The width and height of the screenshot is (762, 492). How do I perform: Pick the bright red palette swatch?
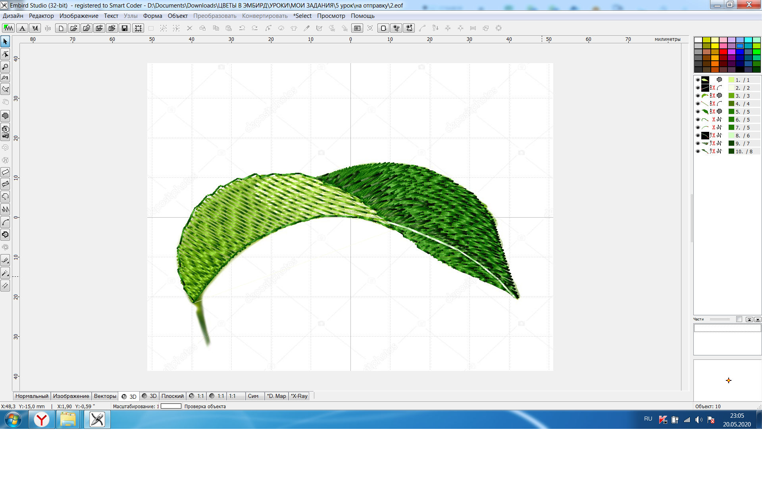(723, 52)
